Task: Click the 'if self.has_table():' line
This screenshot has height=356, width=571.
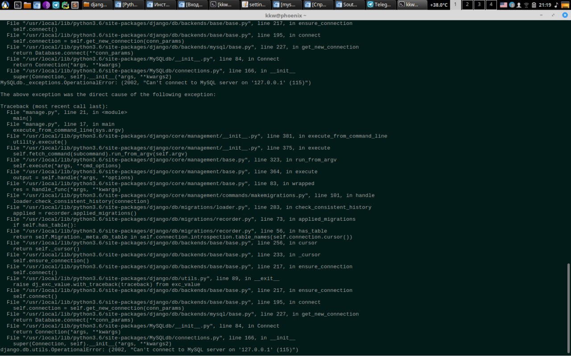Action: pyautogui.click(x=45, y=225)
